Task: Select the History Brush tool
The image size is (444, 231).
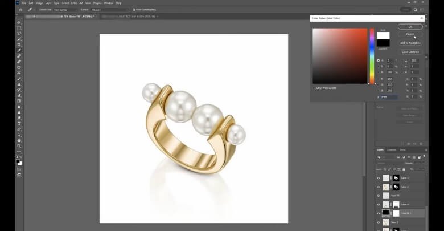Action: (x=19, y=90)
